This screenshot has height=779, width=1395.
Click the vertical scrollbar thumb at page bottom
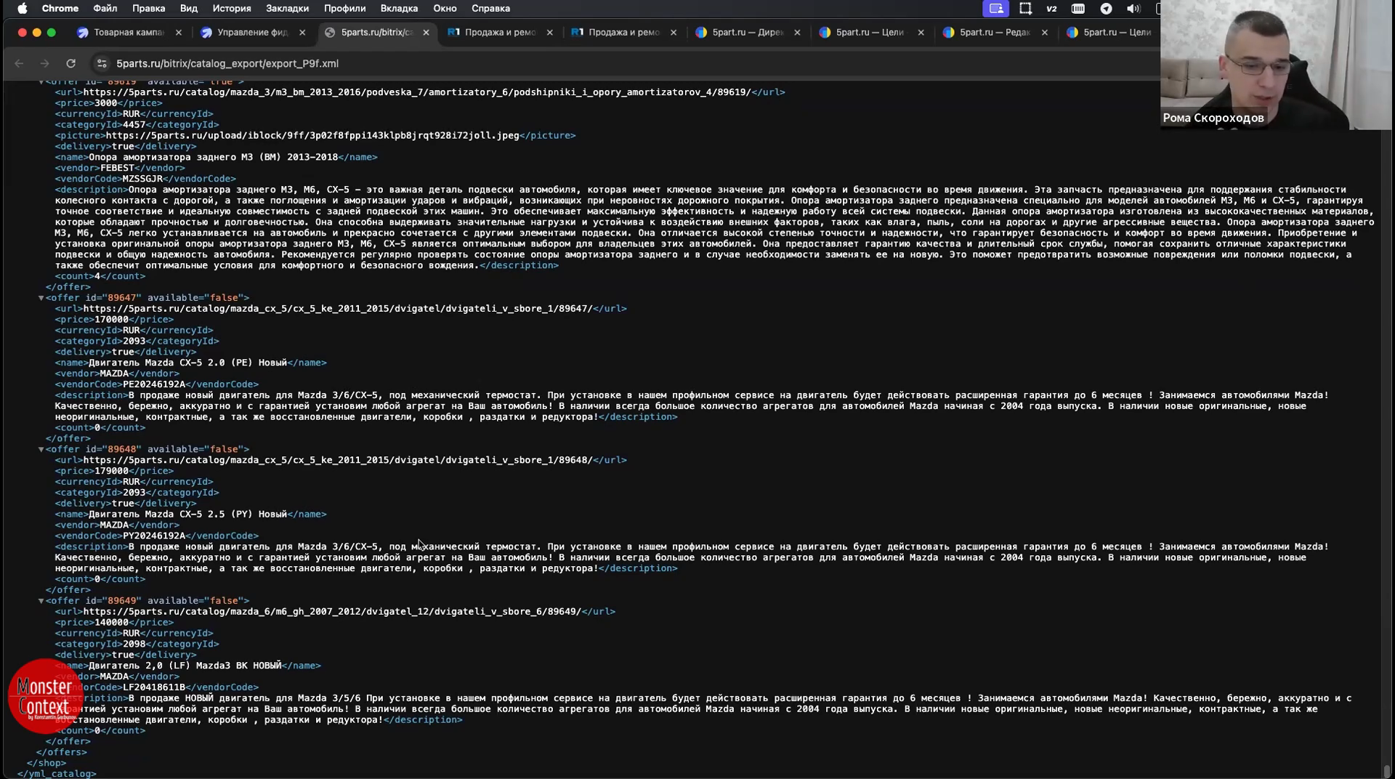(1386, 771)
